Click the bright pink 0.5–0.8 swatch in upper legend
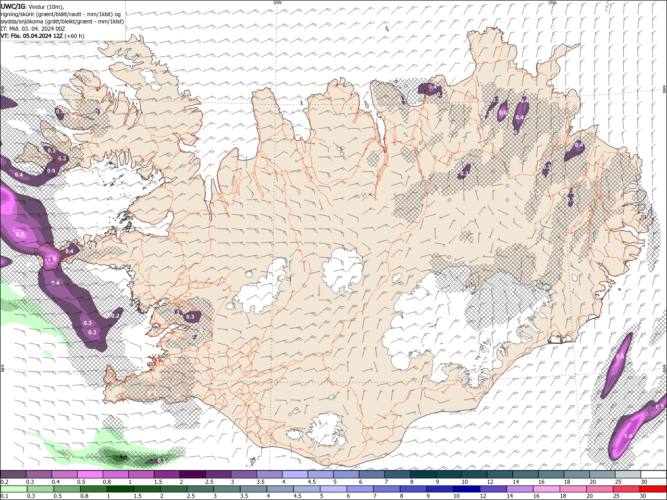The image size is (667, 500). (x=90, y=474)
